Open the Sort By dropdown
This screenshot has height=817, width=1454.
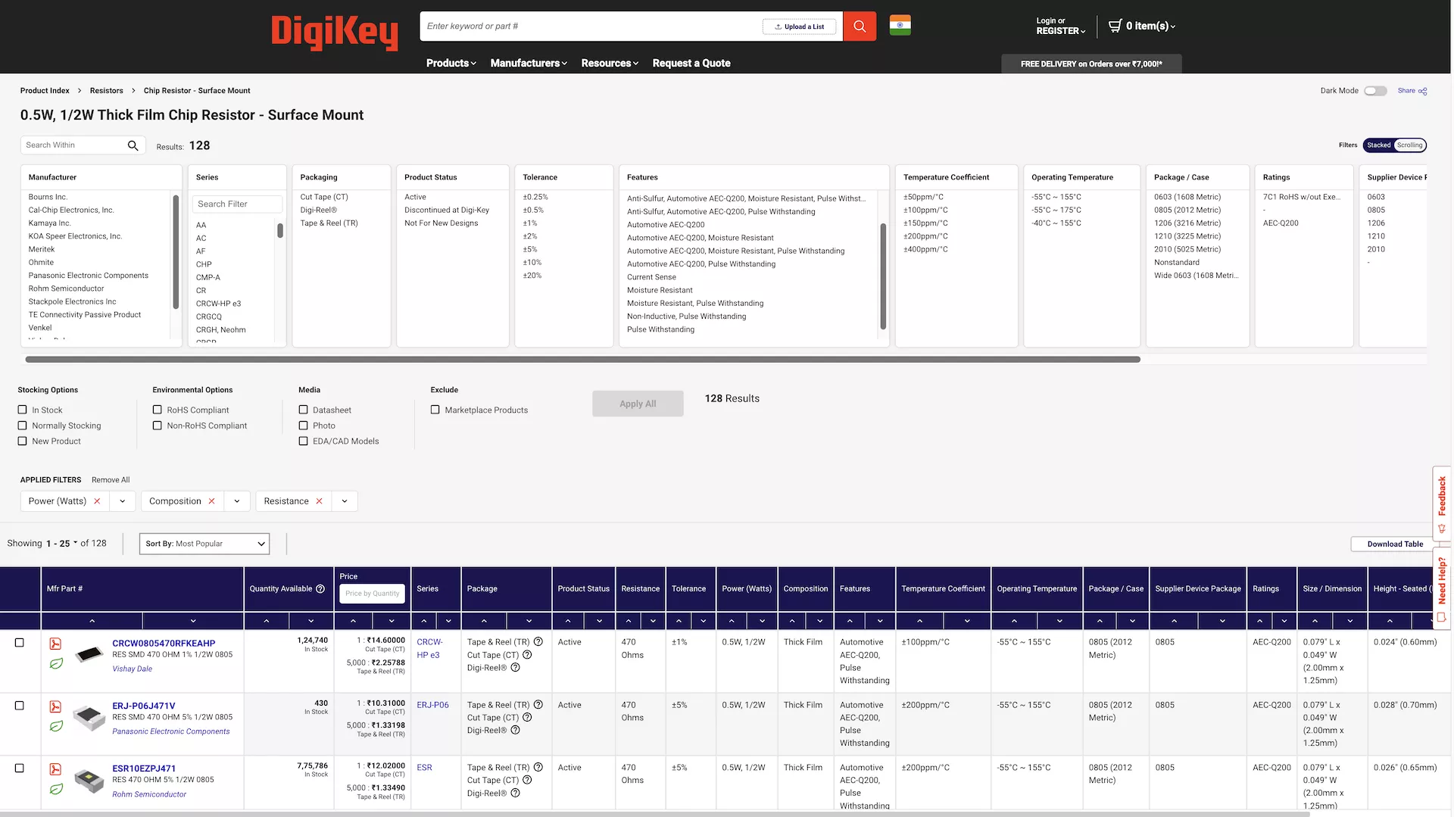tap(204, 544)
